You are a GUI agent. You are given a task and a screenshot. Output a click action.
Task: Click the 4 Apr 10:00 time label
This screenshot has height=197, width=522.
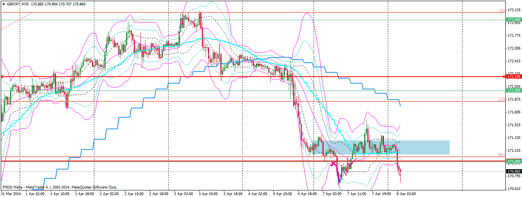283,193
